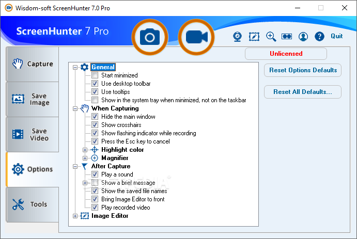This screenshot has width=357, height=239.
Task: Switch to the Save Video tab
Action: (x=33, y=134)
